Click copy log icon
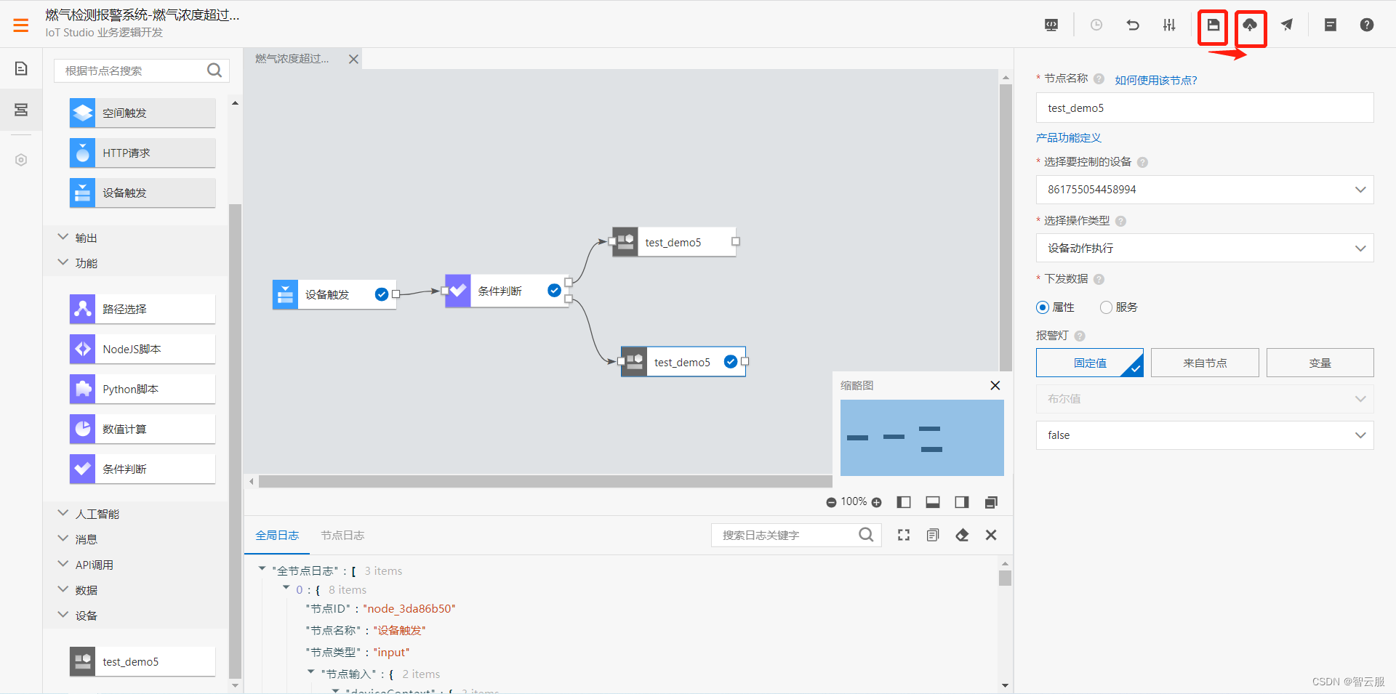 (x=933, y=535)
